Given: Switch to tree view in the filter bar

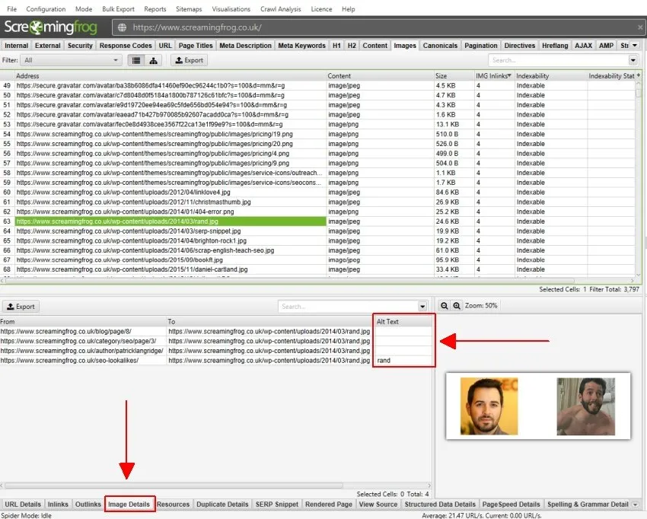Looking at the screenshot, I should tap(153, 60).
